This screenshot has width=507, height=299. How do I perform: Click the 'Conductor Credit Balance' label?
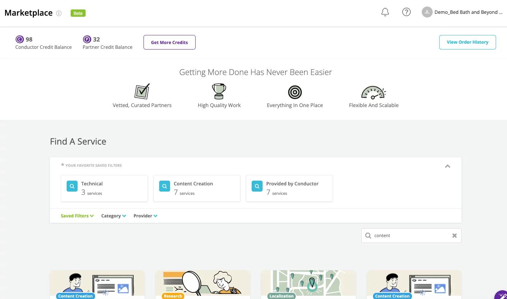click(43, 47)
